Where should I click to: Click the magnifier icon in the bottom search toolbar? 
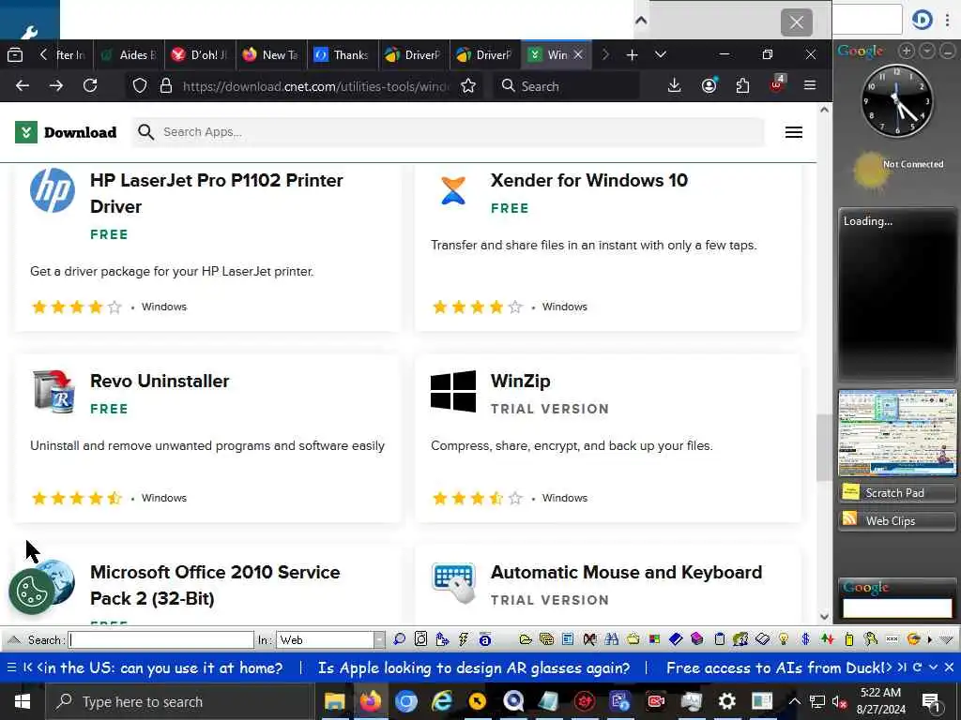[x=399, y=639]
